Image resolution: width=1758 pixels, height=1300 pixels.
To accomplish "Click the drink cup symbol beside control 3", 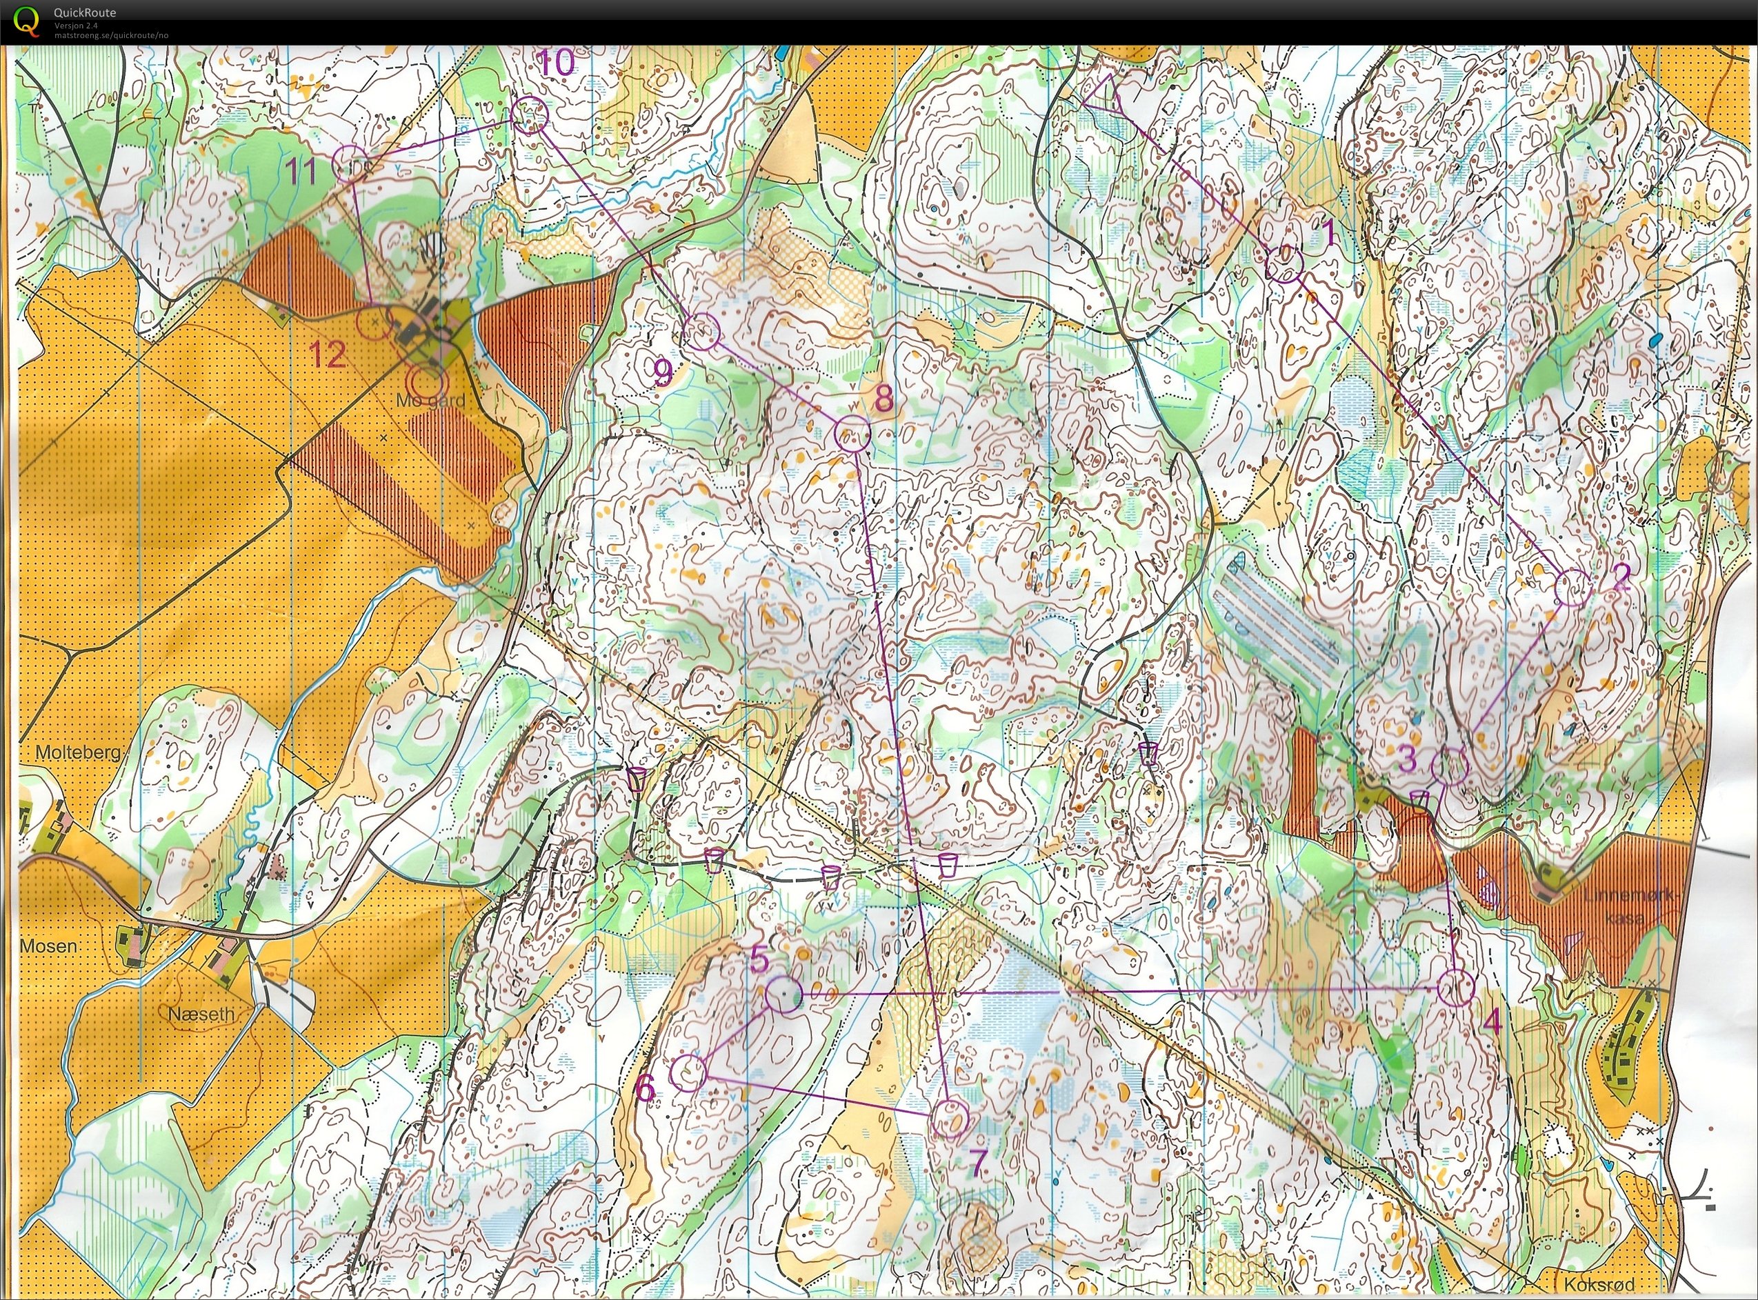I will tap(1418, 801).
